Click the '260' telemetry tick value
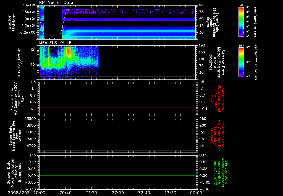The height and width of the screenshot is (196, 283). click(202, 118)
